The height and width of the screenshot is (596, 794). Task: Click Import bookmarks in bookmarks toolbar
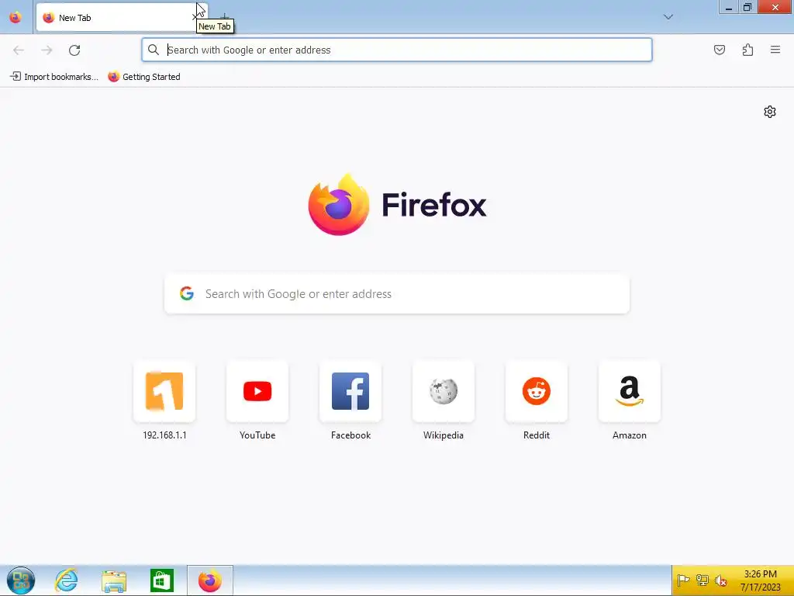coord(54,77)
